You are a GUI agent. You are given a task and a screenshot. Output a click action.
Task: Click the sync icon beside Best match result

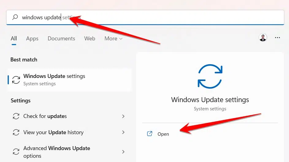tap(16, 80)
